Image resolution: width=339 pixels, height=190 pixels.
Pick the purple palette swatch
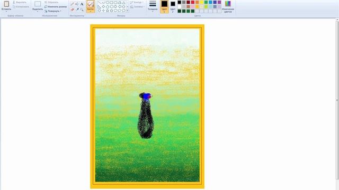click(219, 2)
